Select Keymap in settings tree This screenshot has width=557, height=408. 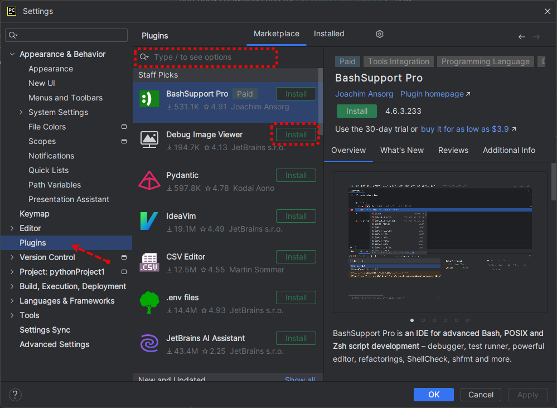35,214
